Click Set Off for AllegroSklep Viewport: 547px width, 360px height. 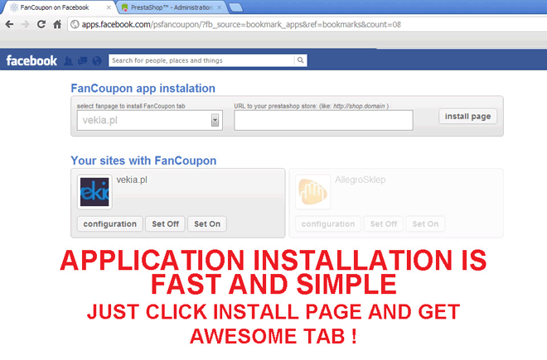[384, 223]
